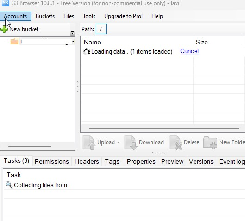Click the Upload file icon
The image size is (245, 221).
tap(89, 142)
